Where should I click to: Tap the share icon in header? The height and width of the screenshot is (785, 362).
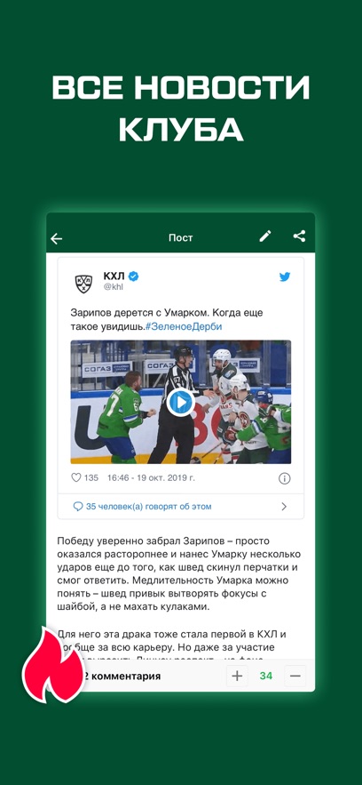click(x=299, y=236)
